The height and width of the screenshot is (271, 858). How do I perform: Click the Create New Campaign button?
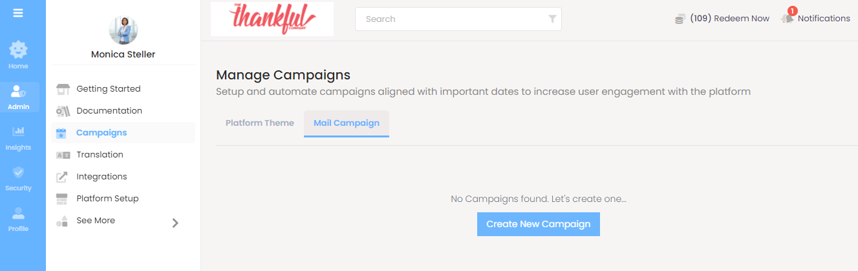pyautogui.click(x=538, y=224)
